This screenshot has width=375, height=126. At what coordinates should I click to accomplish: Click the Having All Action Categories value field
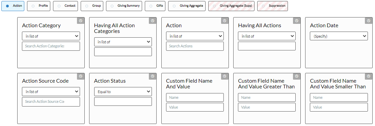tap(123, 52)
